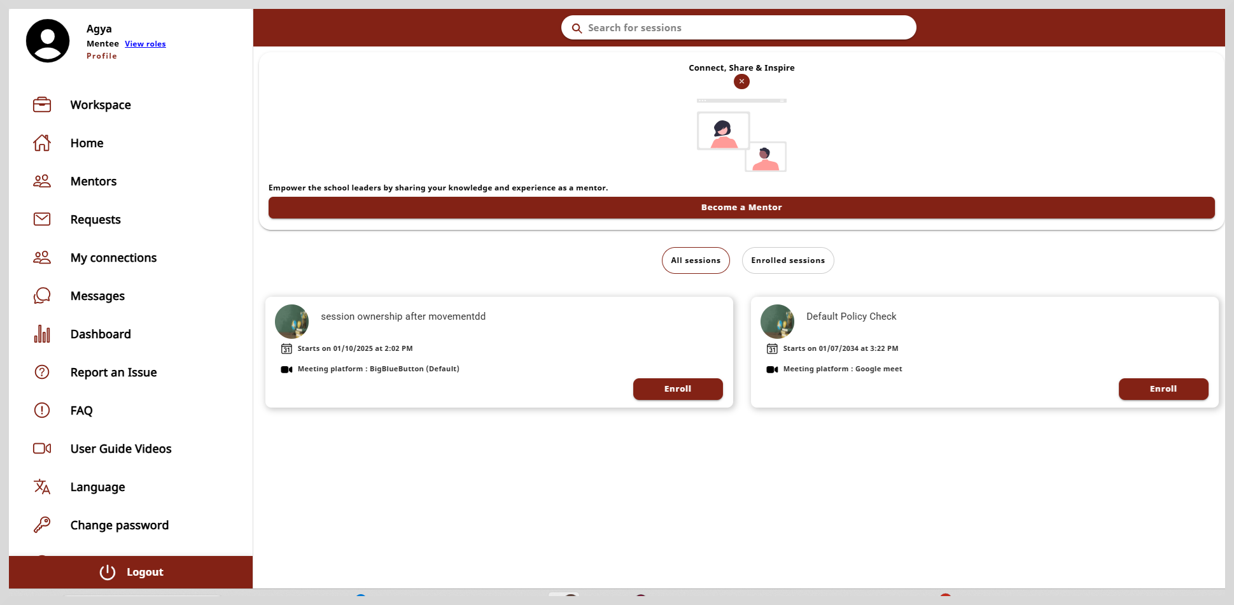Click the My connections people icon

pyautogui.click(x=42, y=257)
